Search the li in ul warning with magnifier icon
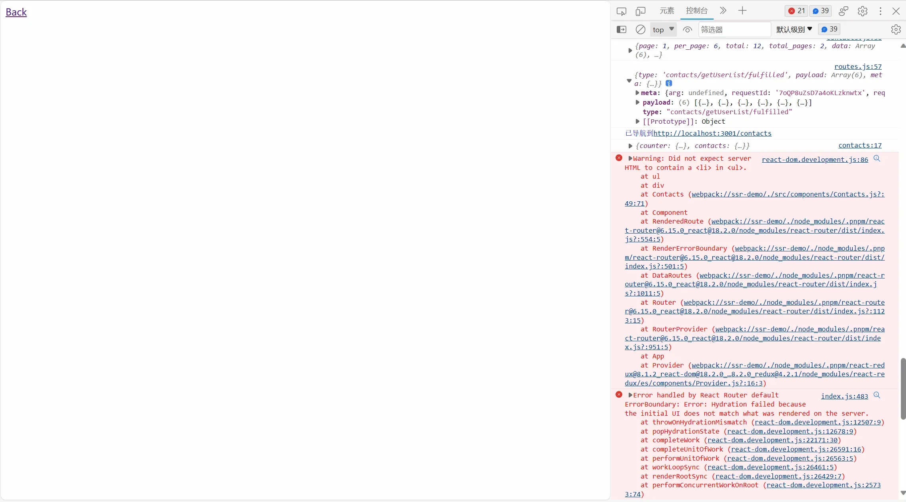Screen dimensions: 906x502 point(877,159)
